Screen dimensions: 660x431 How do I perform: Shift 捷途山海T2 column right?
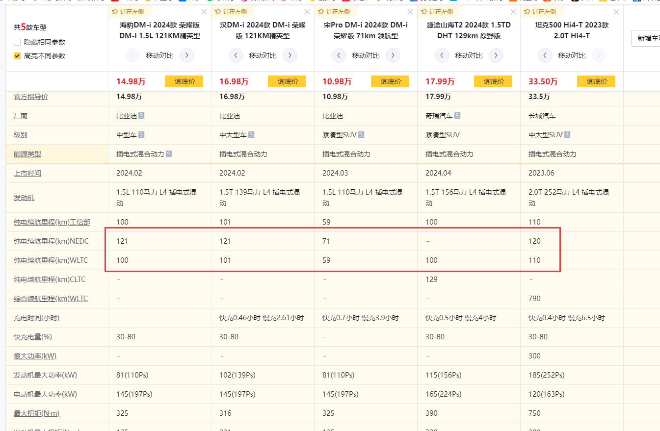pyautogui.click(x=496, y=55)
